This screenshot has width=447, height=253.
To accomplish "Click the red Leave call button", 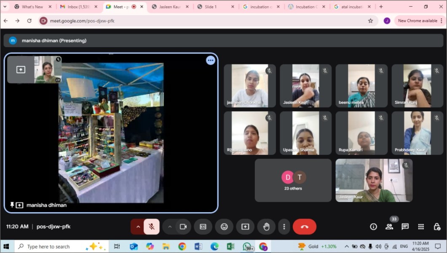I will pos(304,226).
